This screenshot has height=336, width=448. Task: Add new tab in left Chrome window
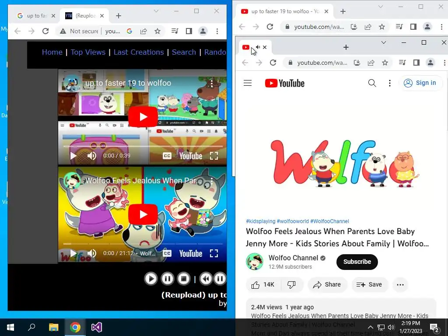119,16
